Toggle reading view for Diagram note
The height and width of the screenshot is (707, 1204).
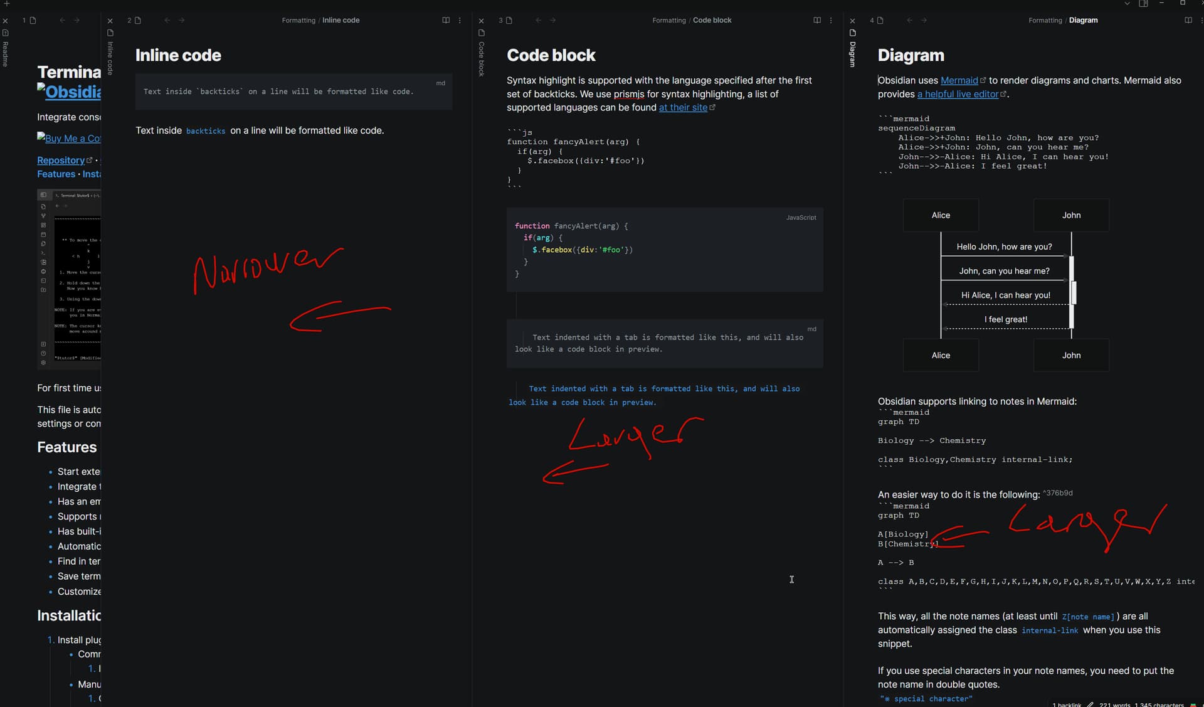(1188, 20)
